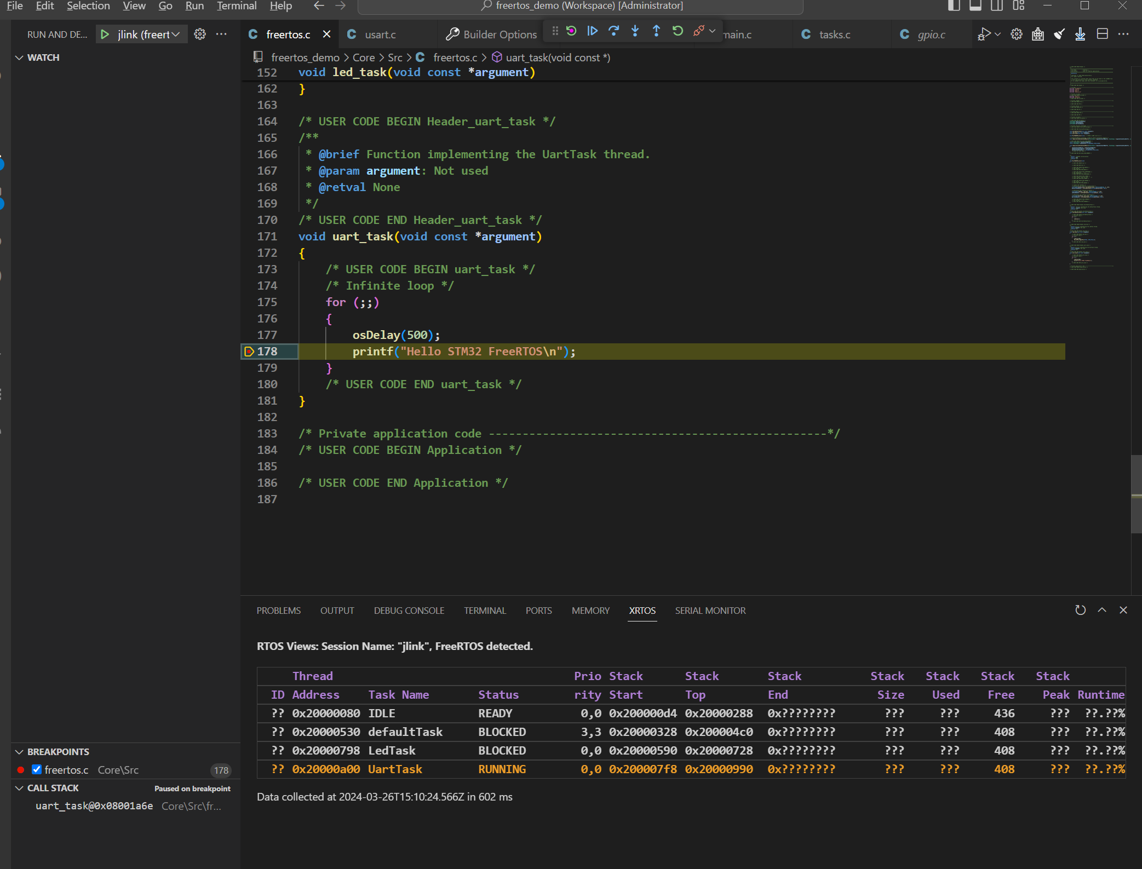Toggle the split editor layout icon

coord(1103,34)
